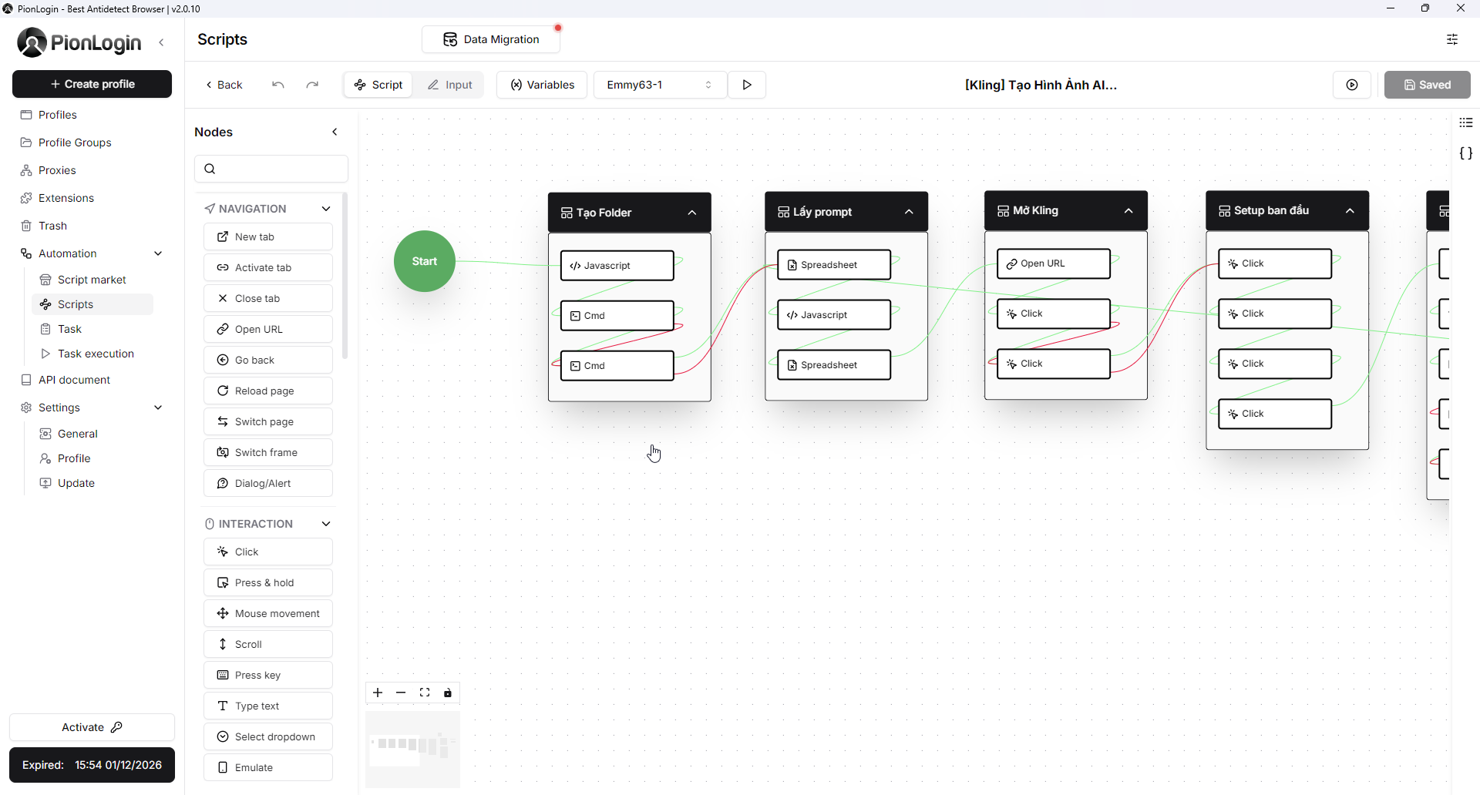The width and height of the screenshot is (1480, 795).
Task: Collapse the Tạo Folder group
Action: click(x=692, y=213)
